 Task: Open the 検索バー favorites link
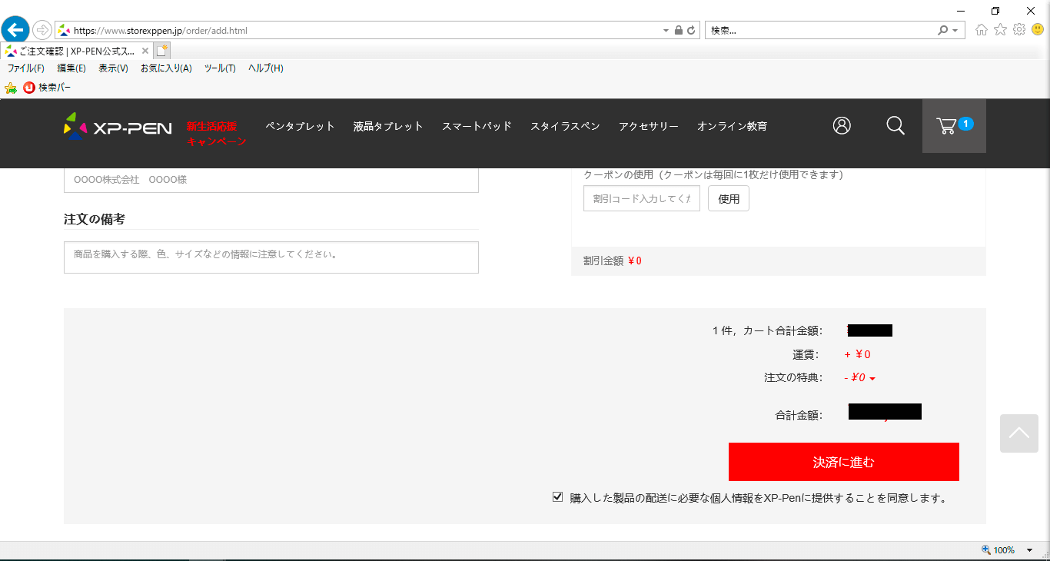[47, 88]
